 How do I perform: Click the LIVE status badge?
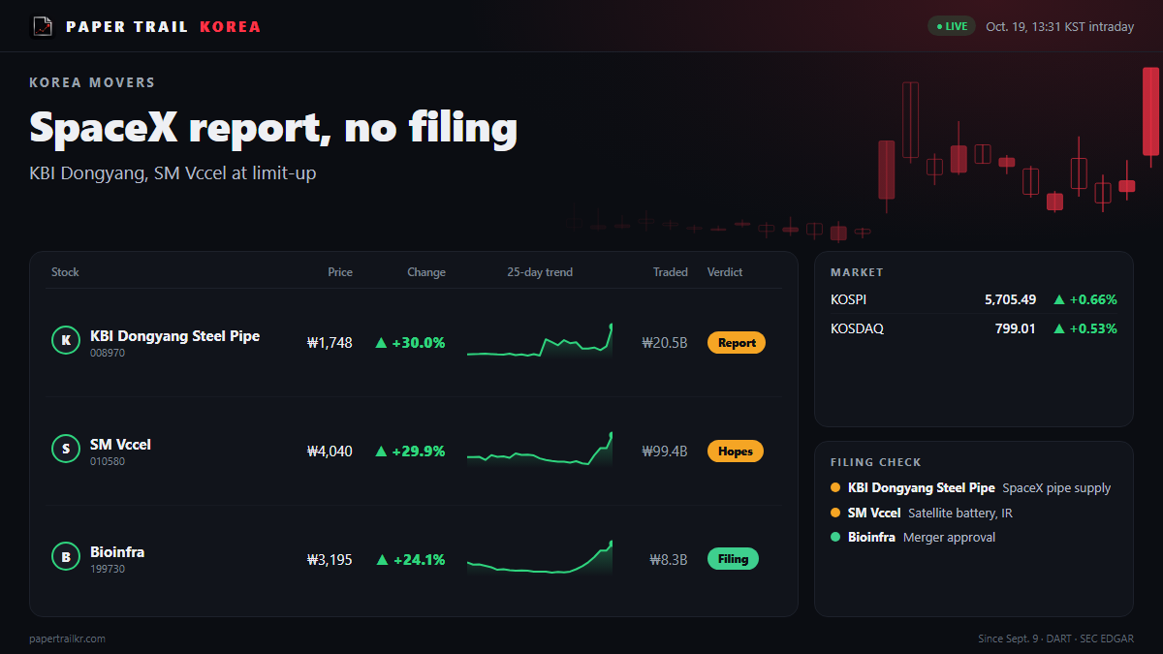pos(952,26)
